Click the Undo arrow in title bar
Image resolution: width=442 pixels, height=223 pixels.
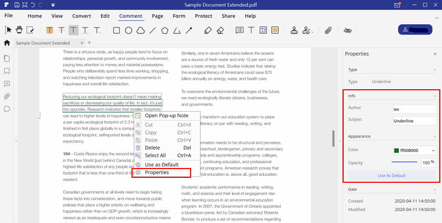click(33, 5)
